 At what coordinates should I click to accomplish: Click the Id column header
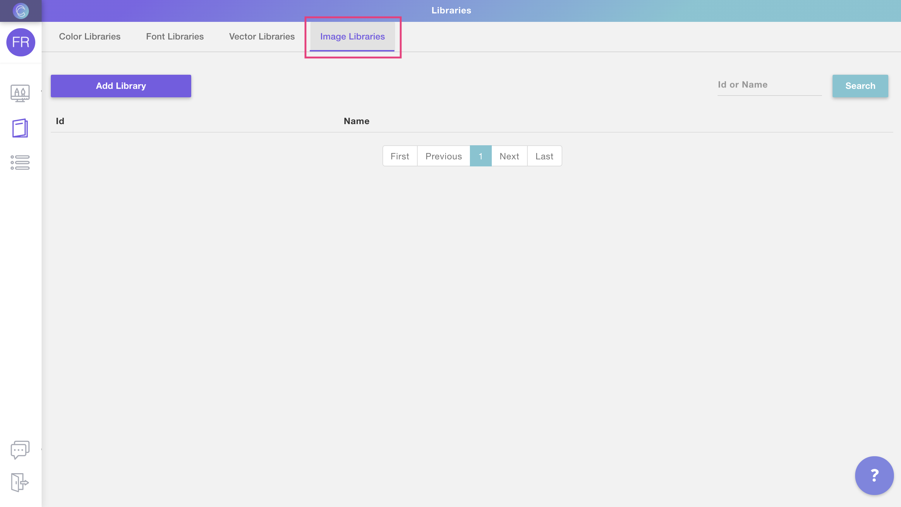[x=60, y=121]
